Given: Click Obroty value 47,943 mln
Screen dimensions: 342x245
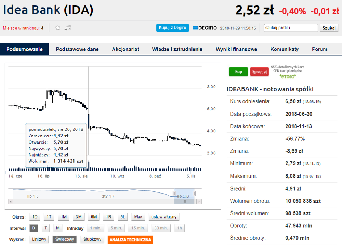Looking at the screenshot, I should [299, 225].
